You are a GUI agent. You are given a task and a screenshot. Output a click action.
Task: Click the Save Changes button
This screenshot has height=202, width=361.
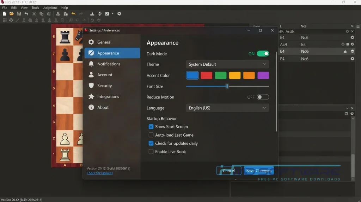259,171
